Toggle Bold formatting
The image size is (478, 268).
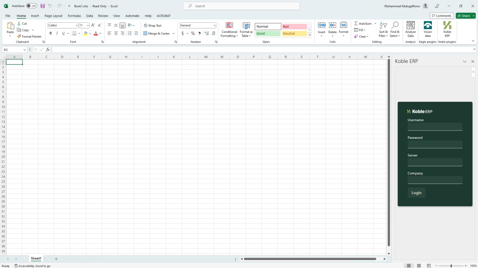click(50, 33)
